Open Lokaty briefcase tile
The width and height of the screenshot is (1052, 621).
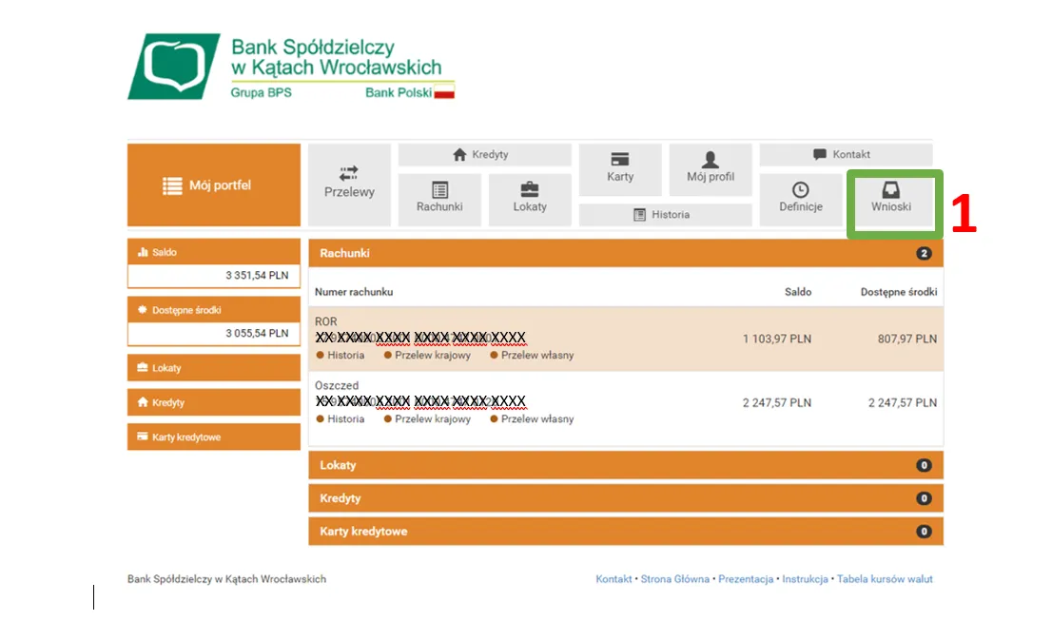pos(530,199)
